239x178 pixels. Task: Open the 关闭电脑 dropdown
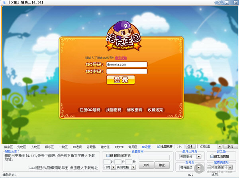pos(133,167)
